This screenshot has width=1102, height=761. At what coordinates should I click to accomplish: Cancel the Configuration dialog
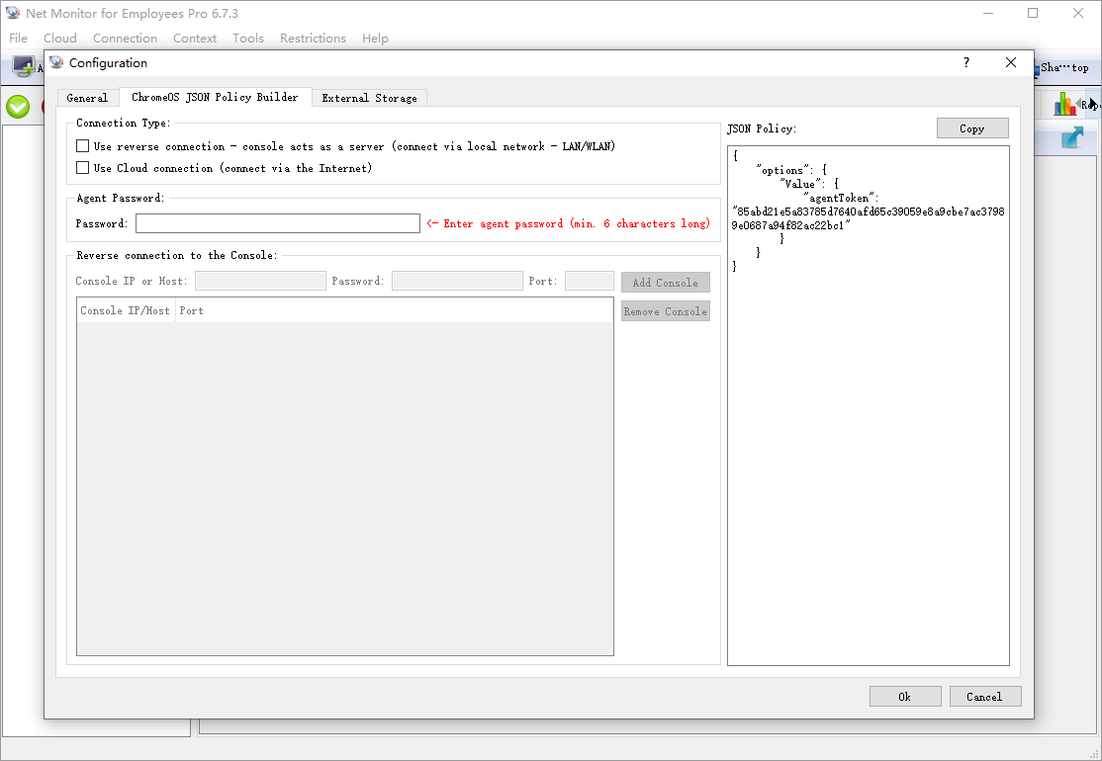coord(984,697)
